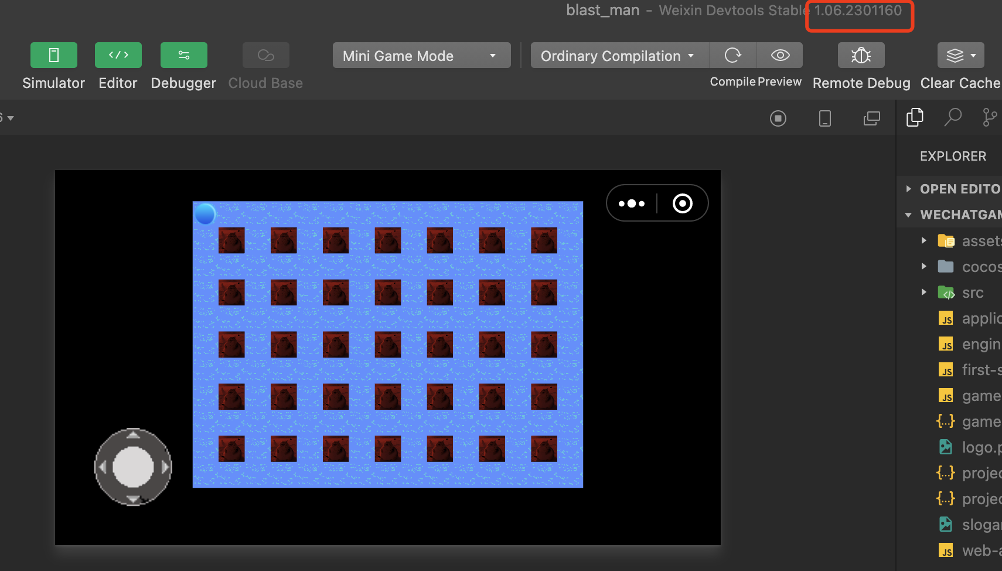
Task: Tap the joystick right arrow
Action: tap(165, 467)
